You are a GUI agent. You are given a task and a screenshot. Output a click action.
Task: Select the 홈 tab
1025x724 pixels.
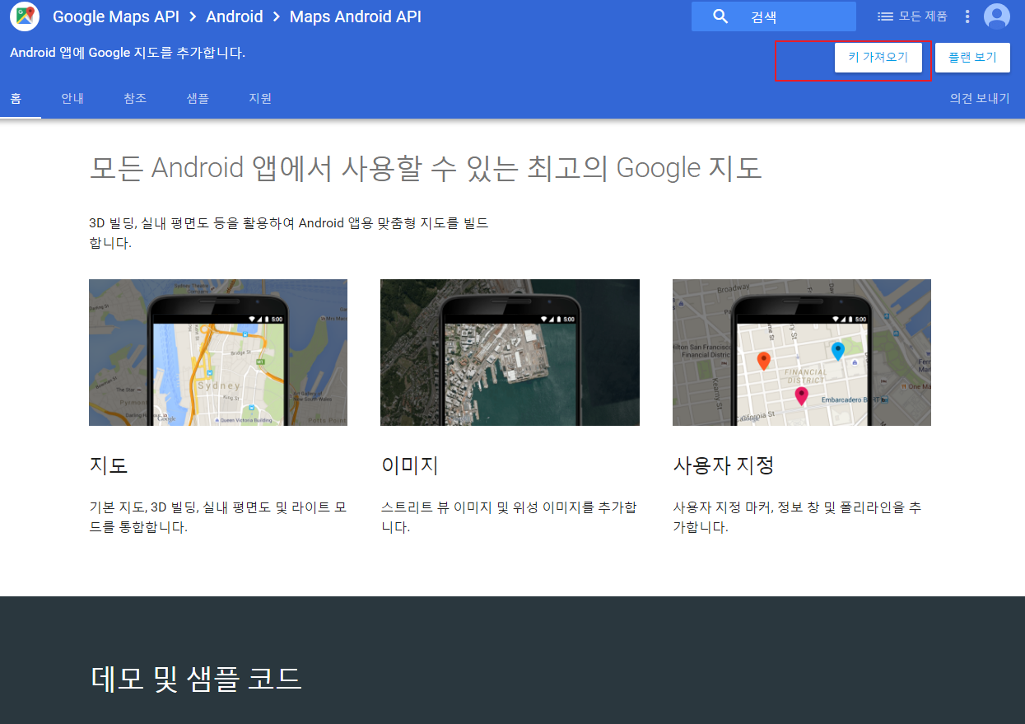coord(16,98)
